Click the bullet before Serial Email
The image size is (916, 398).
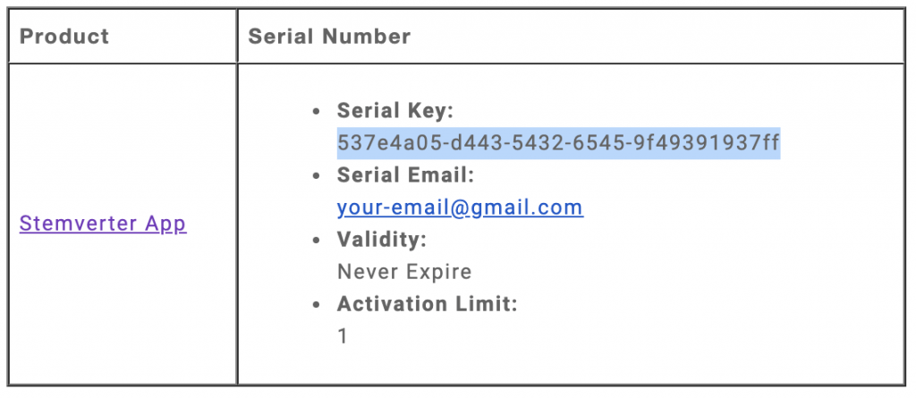[316, 176]
